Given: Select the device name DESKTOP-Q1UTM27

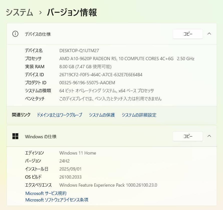Looking at the screenshot, I should (79, 51).
